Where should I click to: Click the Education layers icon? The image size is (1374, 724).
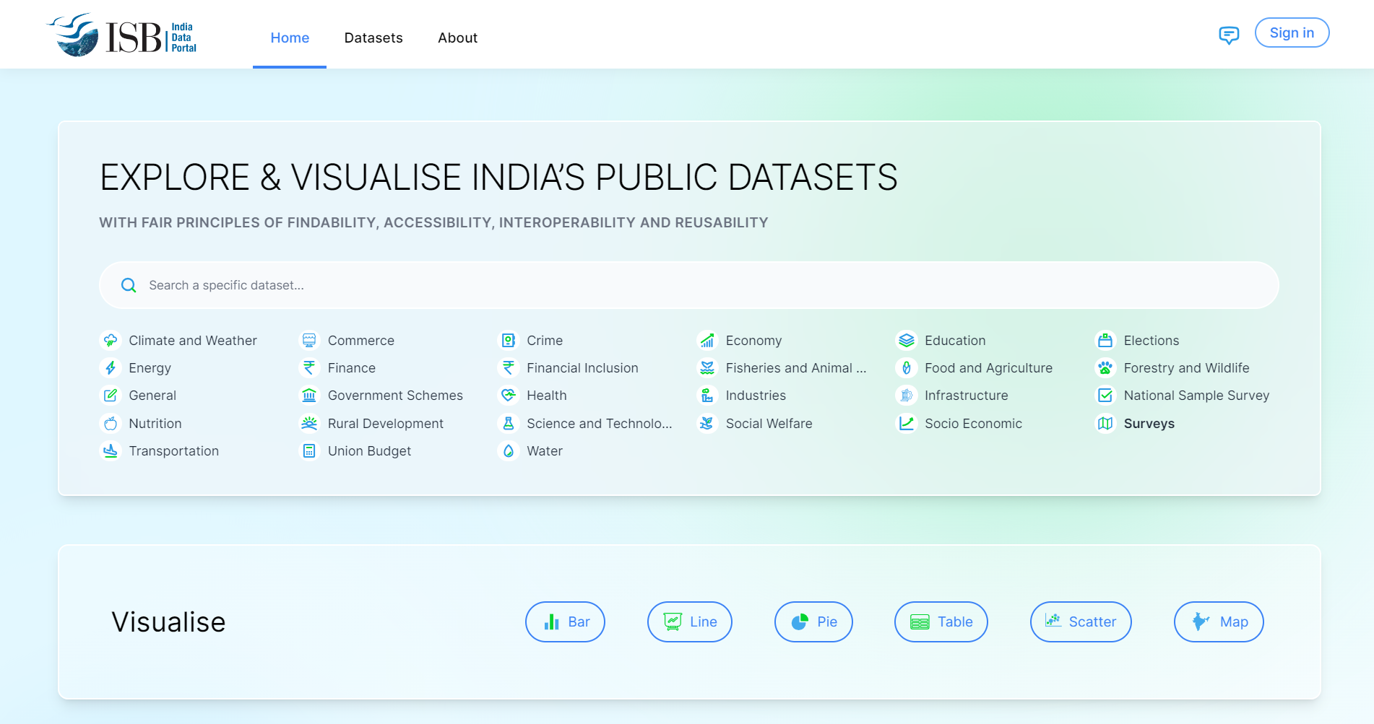coord(907,340)
